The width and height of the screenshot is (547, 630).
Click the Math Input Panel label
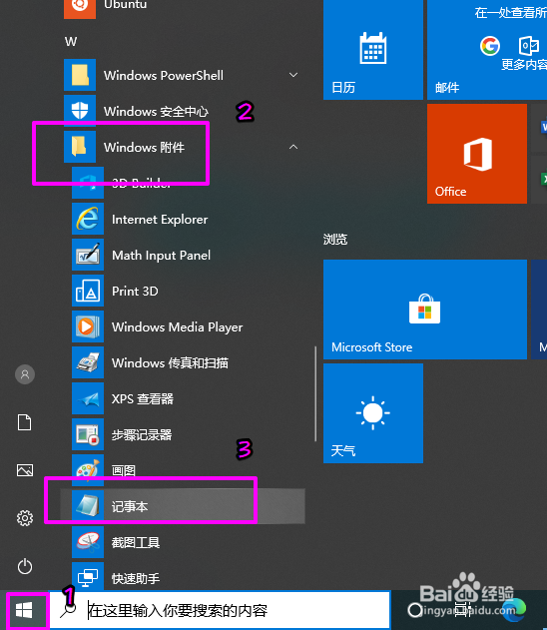click(x=161, y=256)
